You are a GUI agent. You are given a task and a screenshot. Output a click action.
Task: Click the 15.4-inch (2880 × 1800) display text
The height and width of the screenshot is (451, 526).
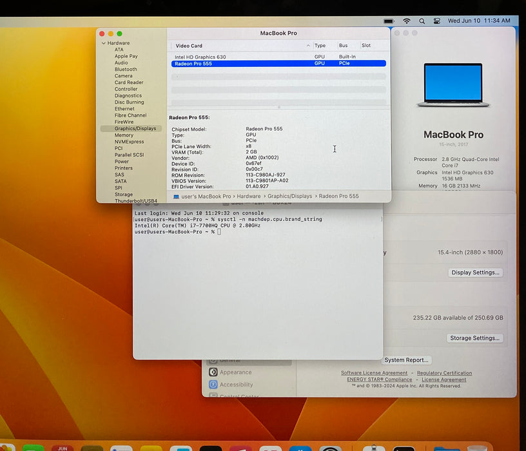click(x=471, y=252)
